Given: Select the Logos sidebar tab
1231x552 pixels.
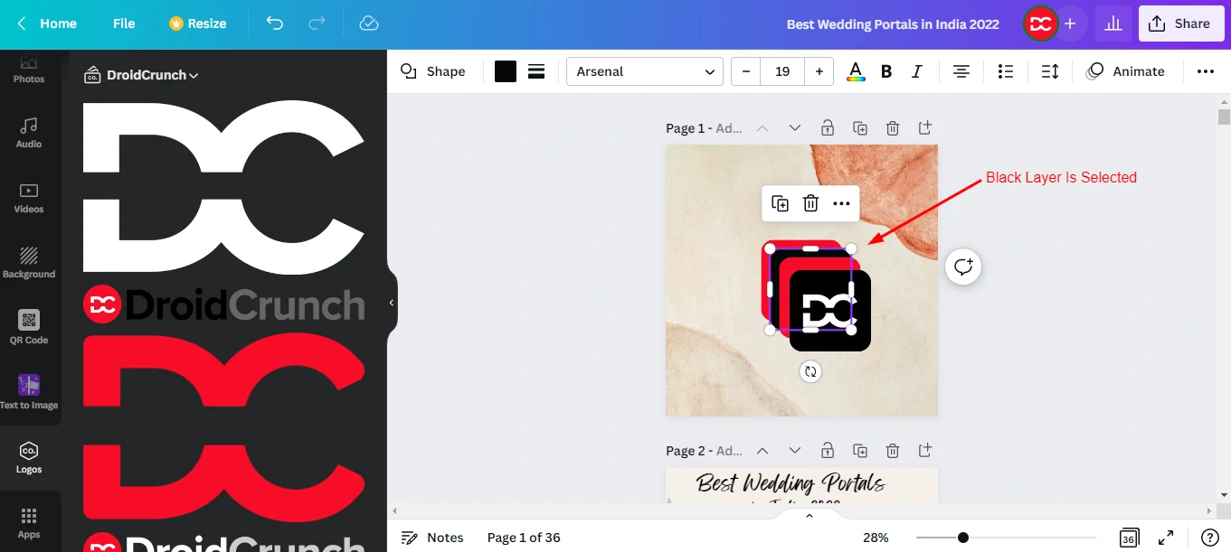Looking at the screenshot, I should point(29,458).
